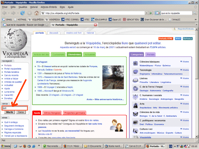Viewport: 199px width, 149px height.
Task: Click the stop loading icon
Action: click(29, 13)
